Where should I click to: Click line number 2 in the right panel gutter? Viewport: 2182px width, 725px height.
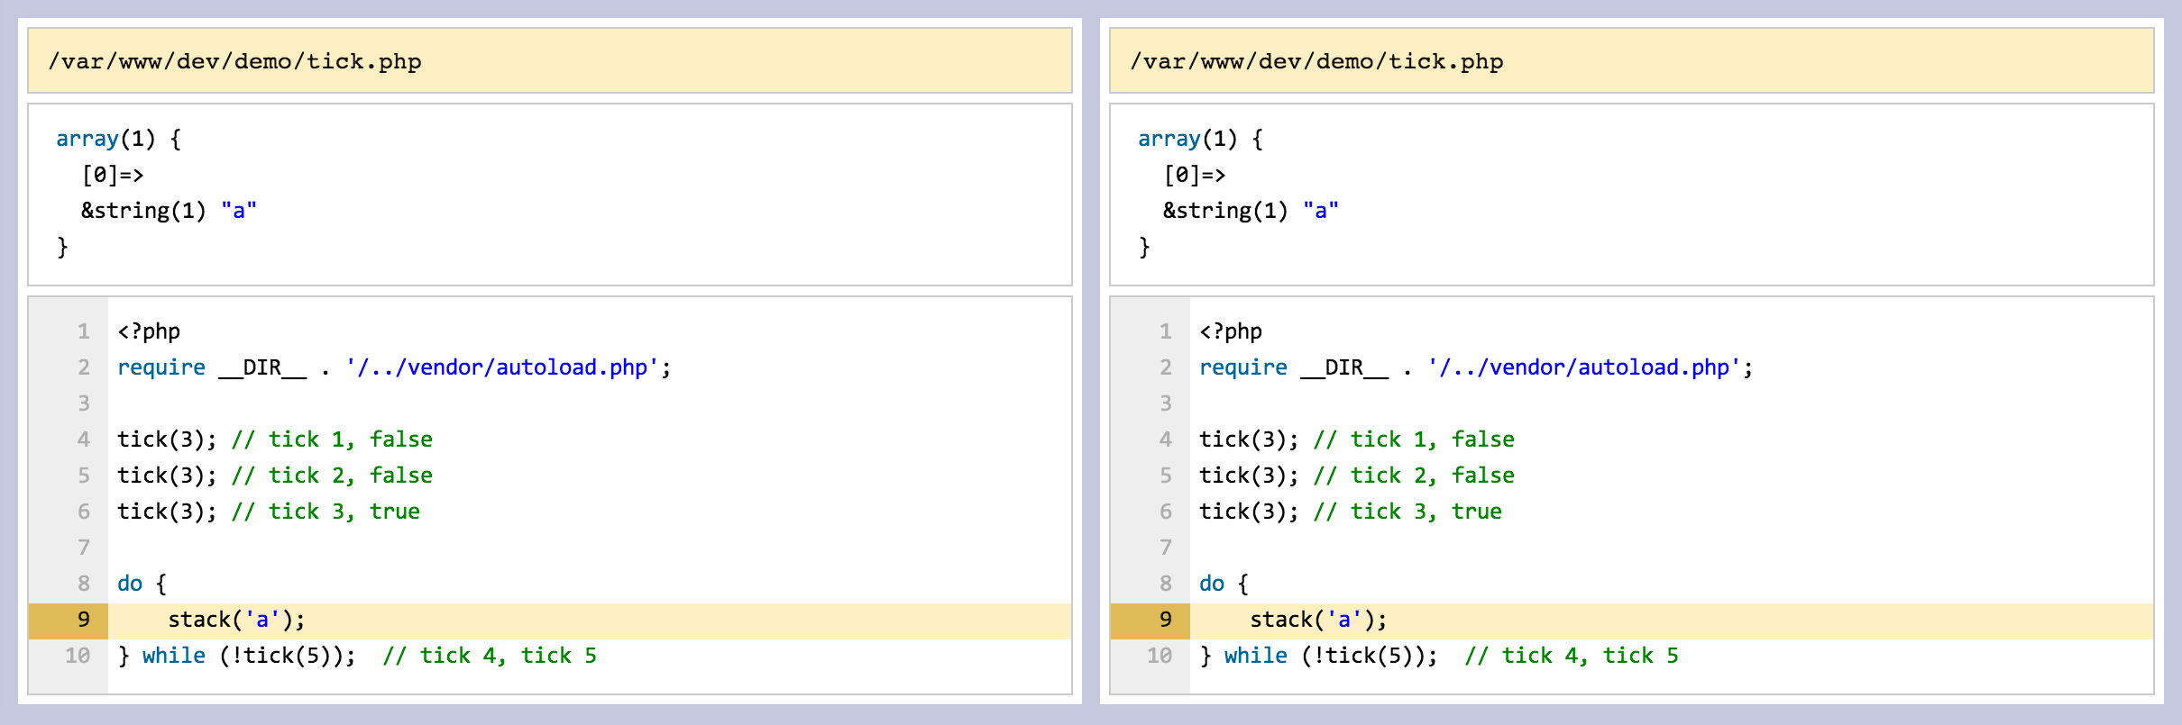pyautogui.click(x=1165, y=367)
